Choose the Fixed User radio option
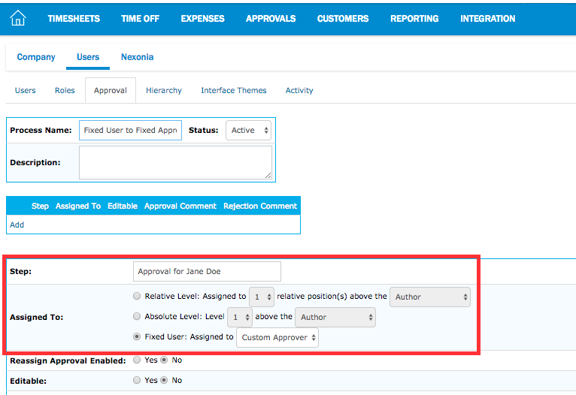The height and width of the screenshot is (395, 576). (136, 337)
